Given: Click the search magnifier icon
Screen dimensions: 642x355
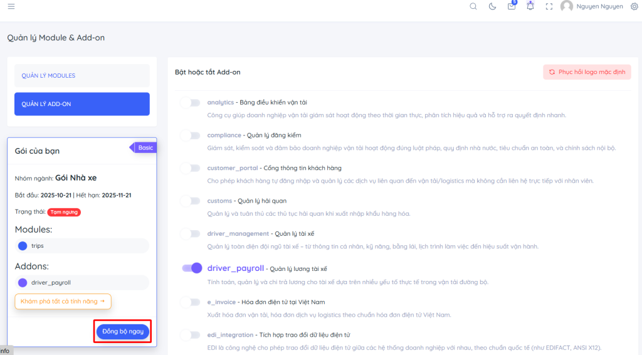Looking at the screenshot, I should click(x=473, y=6).
